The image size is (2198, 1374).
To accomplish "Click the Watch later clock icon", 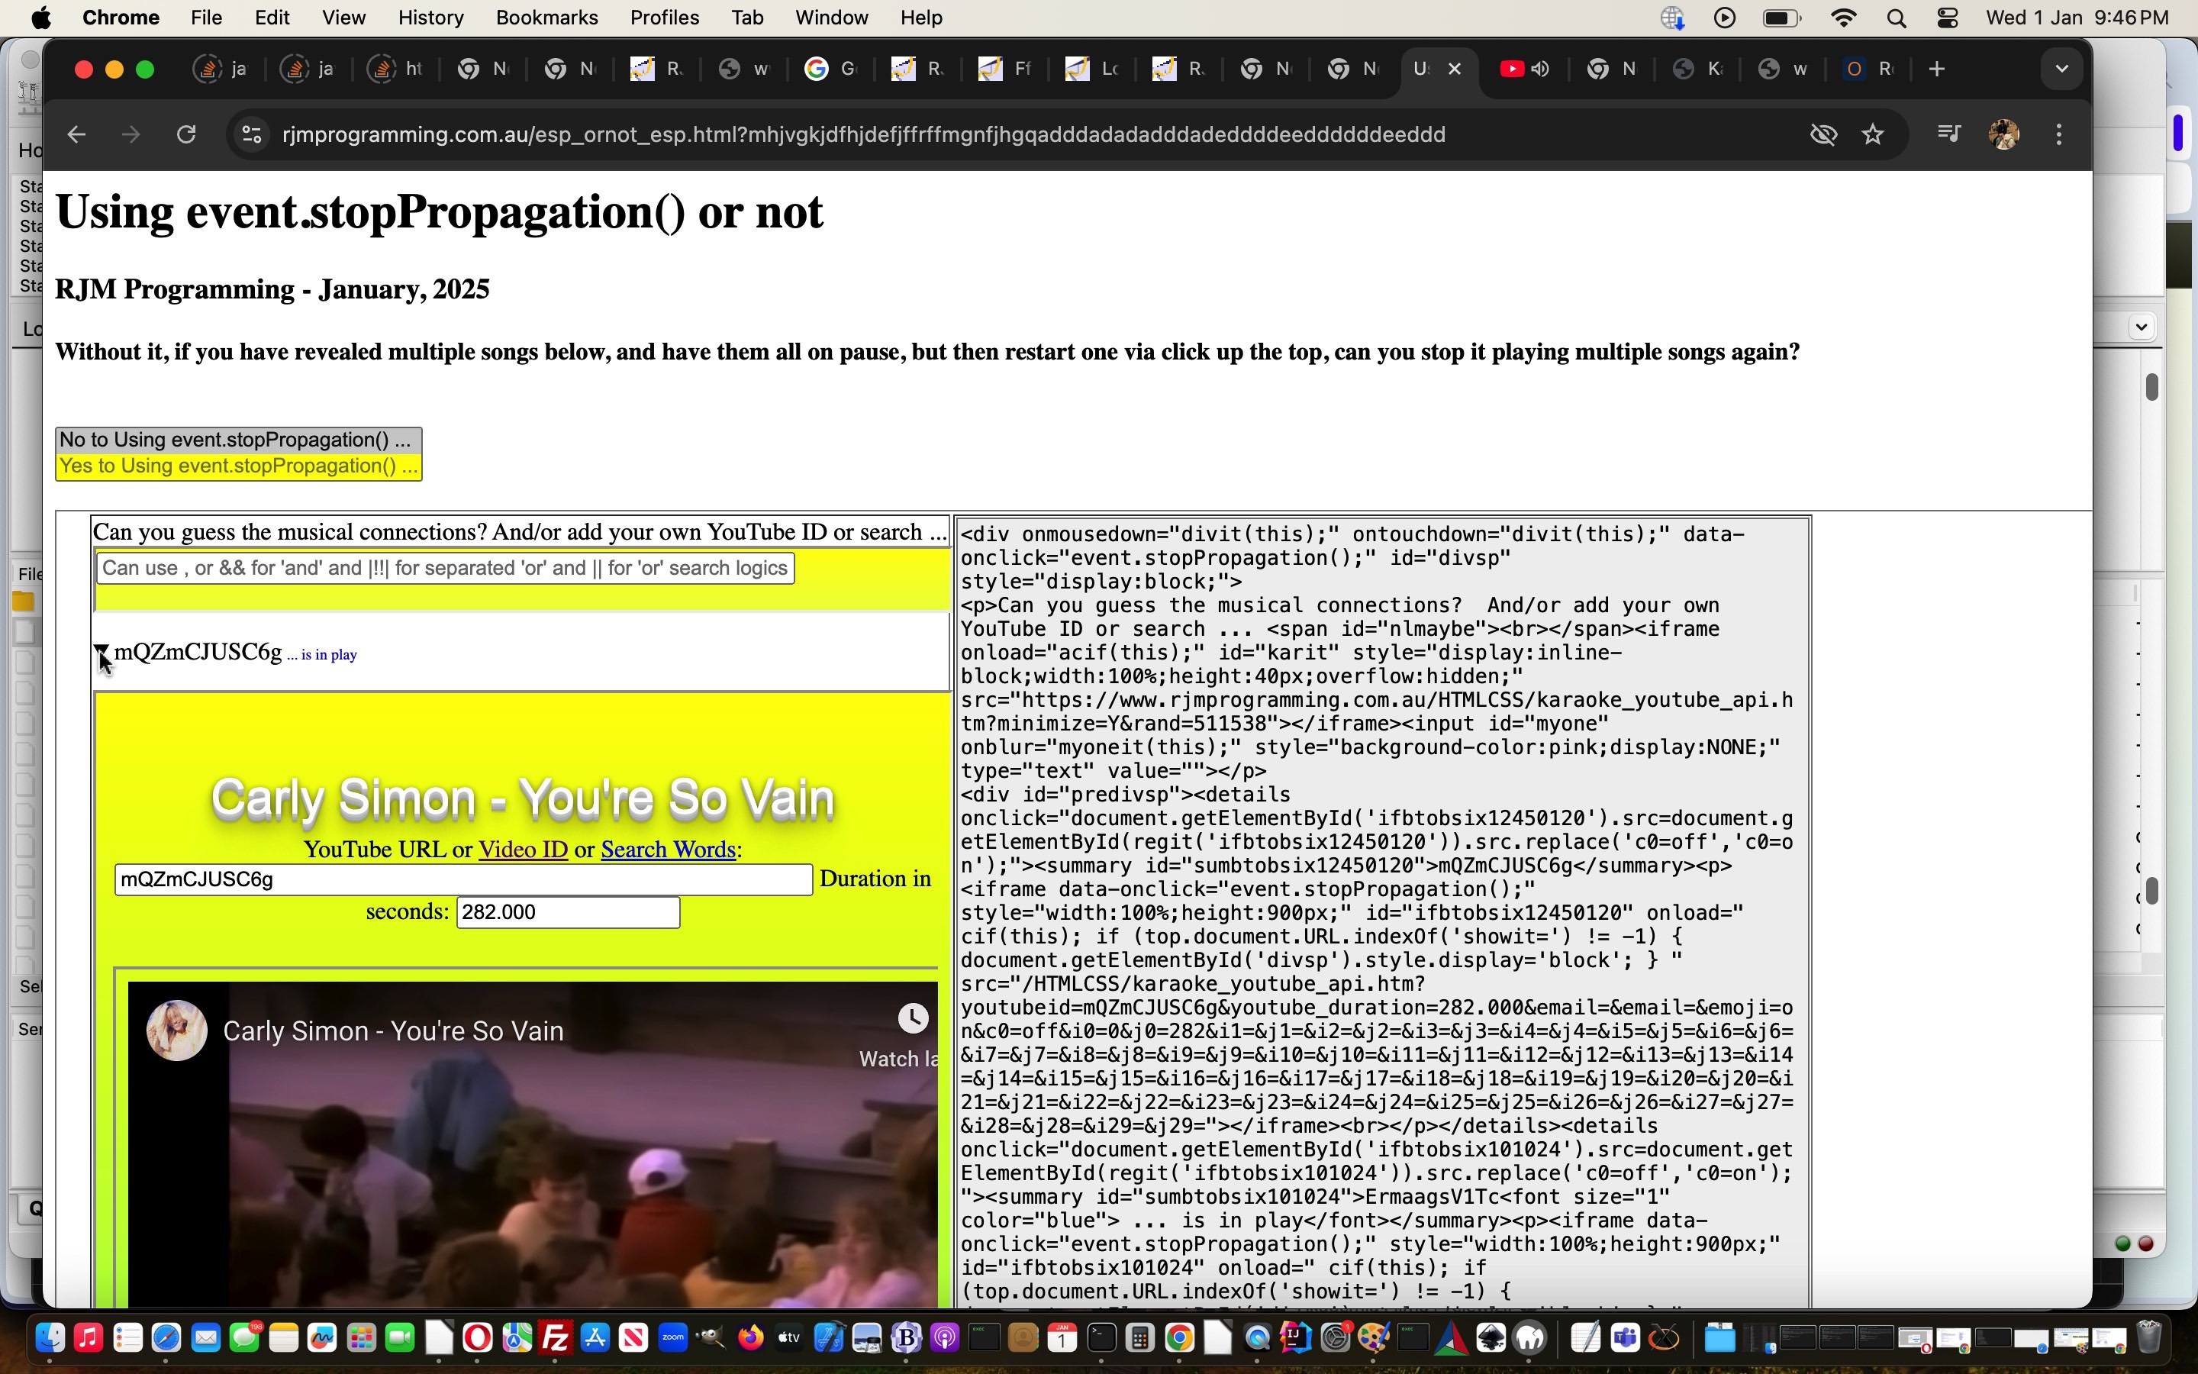I will [x=914, y=1019].
